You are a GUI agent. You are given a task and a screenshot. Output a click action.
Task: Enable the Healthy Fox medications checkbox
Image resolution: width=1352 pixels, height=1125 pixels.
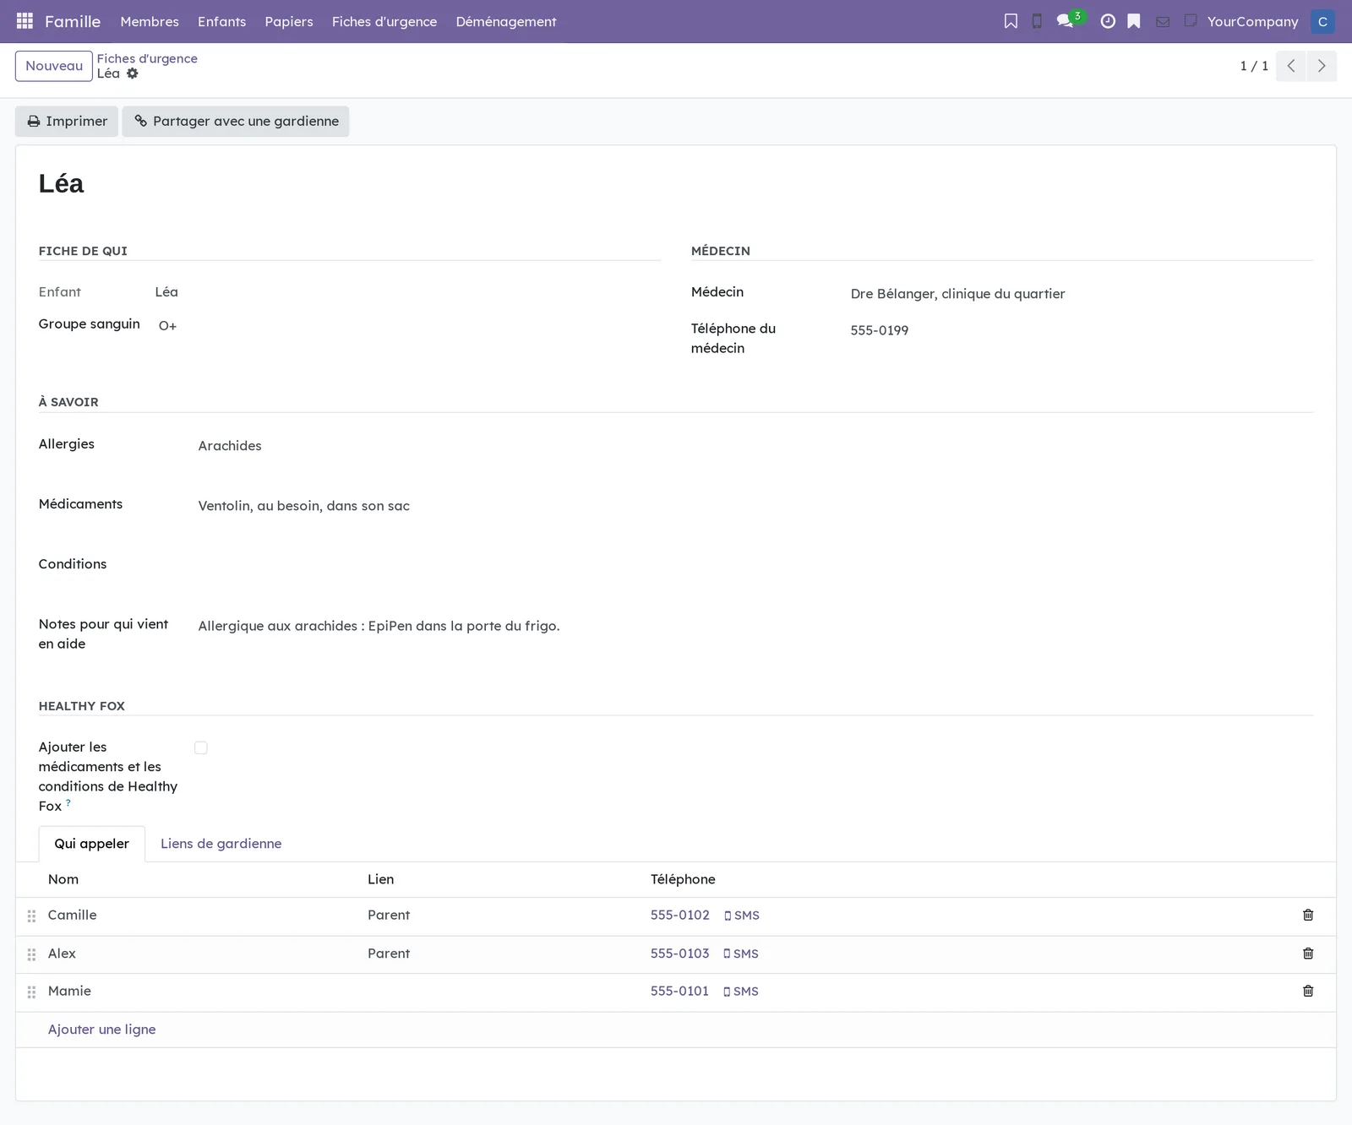coord(200,747)
